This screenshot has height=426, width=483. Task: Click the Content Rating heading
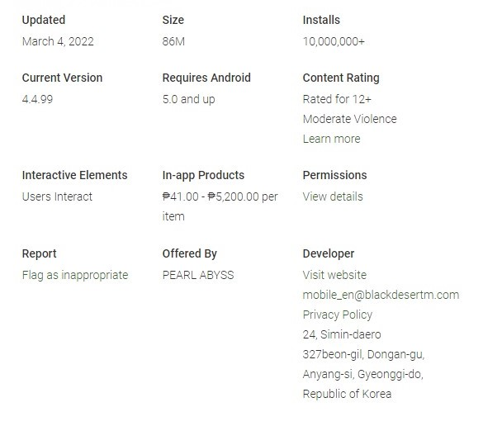pos(341,78)
